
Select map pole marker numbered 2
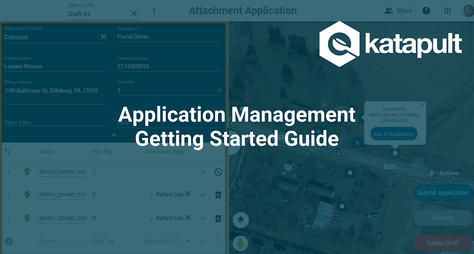[357, 143]
